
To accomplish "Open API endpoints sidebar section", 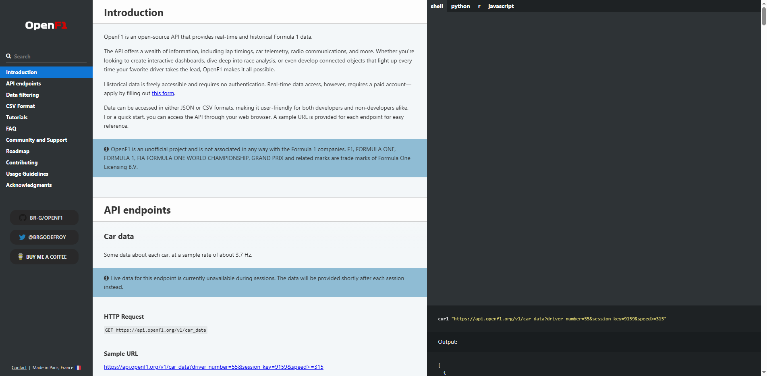I will 46,83.
